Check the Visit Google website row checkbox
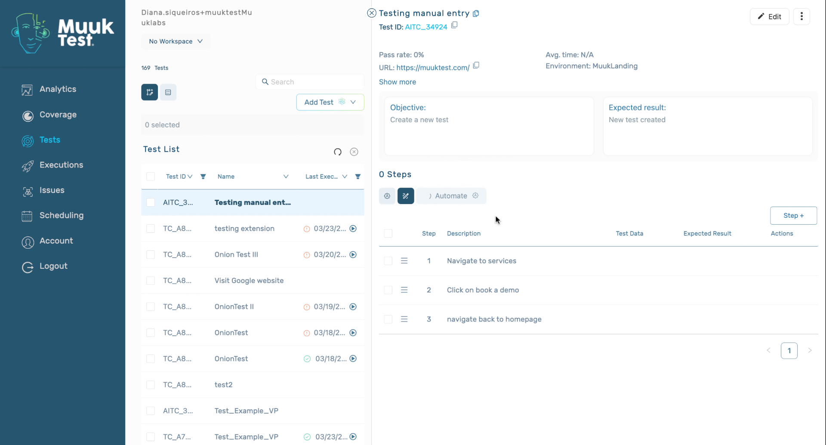The width and height of the screenshot is (826, 445). [151, 281]
